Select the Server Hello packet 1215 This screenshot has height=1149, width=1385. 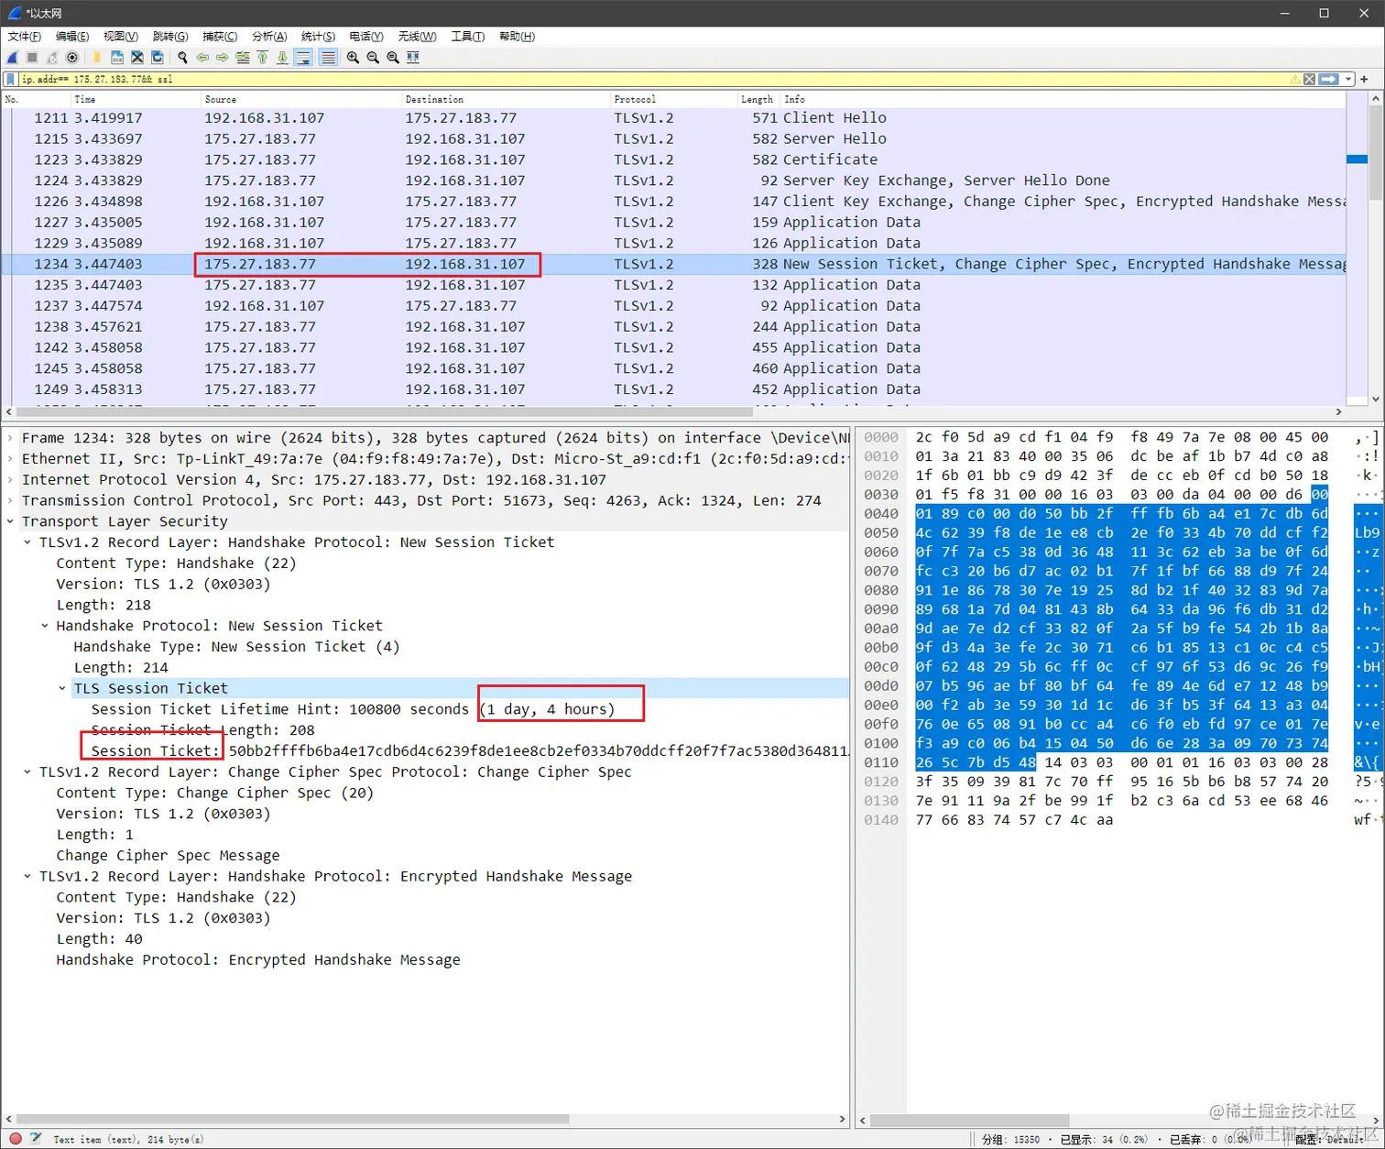click(674, 139)
